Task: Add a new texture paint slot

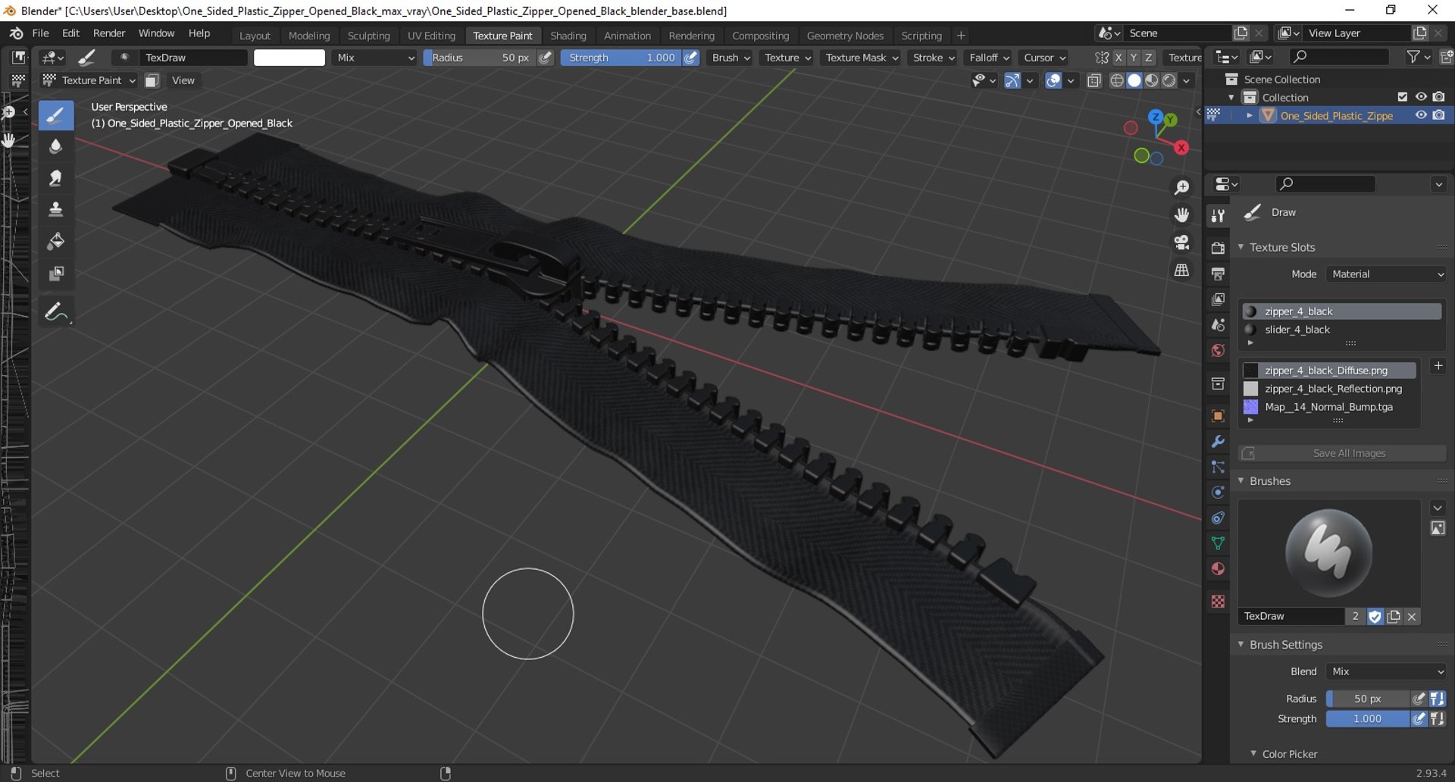Action: tap(1438, 366)
